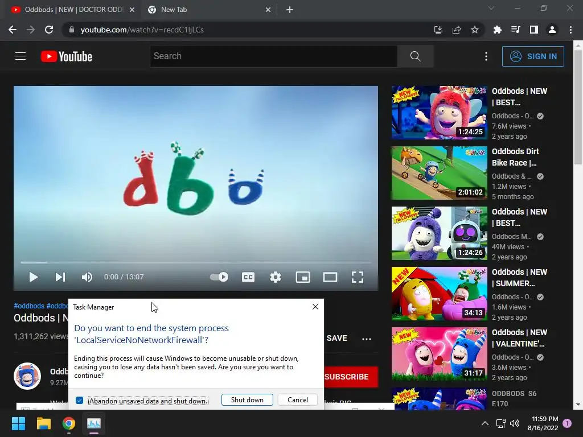Enter full screen mode
This screenshot has width=583, height=437.
358,277
